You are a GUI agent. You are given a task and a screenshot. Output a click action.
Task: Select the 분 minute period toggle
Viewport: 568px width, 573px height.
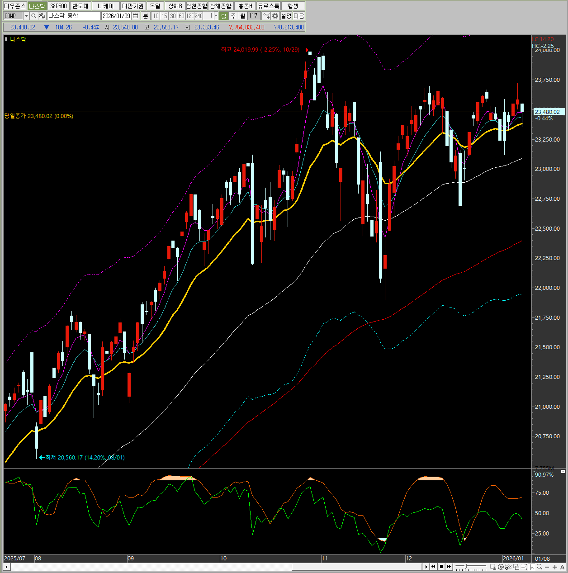click(146, 16)
